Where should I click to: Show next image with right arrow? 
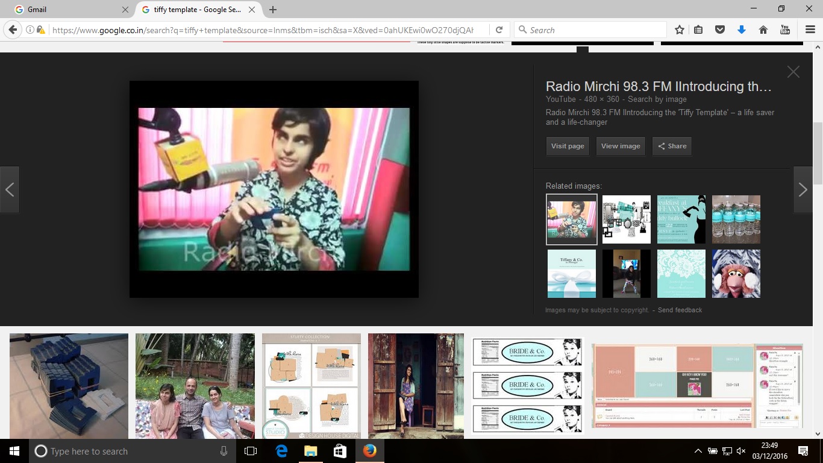point(803,190)
